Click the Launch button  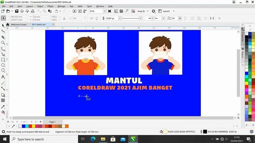(165, 11)
